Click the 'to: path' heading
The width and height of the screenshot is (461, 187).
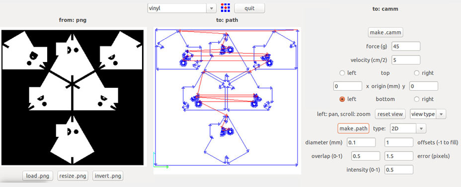[x=227, y=20]
